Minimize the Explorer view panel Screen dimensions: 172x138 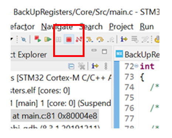(94, 50)
